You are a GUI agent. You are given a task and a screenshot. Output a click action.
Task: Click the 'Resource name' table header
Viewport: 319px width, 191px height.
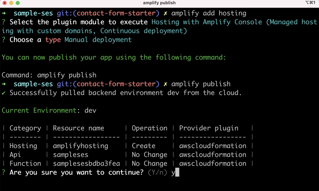pyautogui.click(x=79, y=128)
